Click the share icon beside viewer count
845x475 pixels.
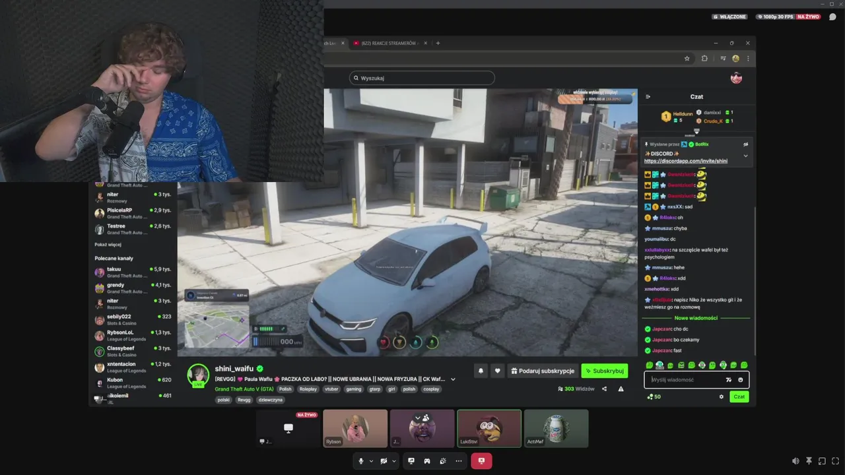click(604, 389)
